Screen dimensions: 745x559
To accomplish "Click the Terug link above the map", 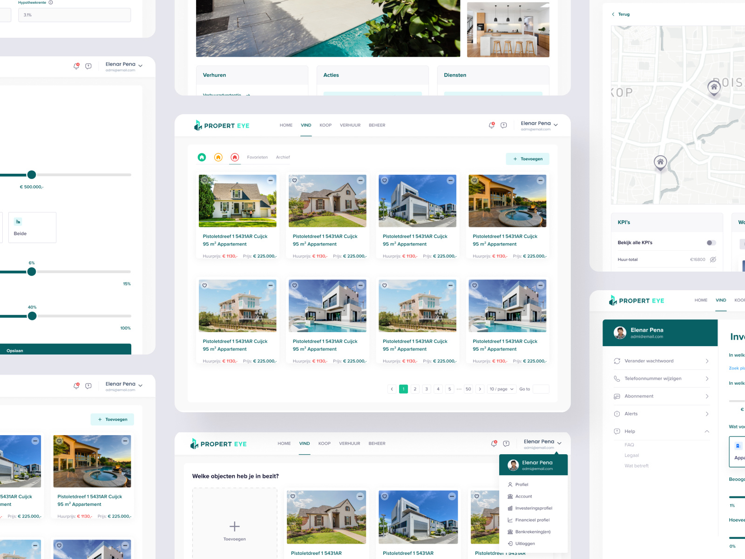I will [621, 14].
